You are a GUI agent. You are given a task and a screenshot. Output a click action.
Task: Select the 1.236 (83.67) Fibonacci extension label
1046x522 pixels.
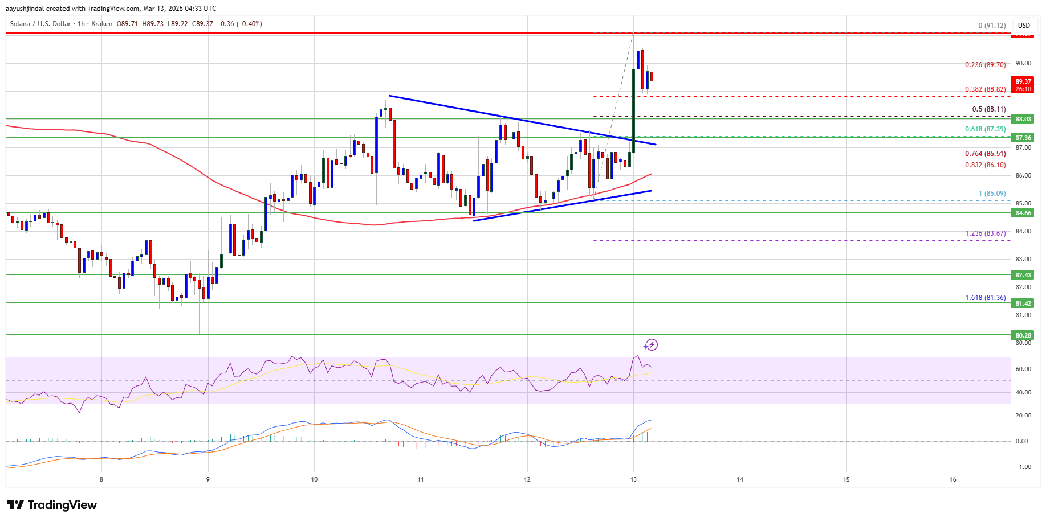pyautogui.click(x=985, y=233)
